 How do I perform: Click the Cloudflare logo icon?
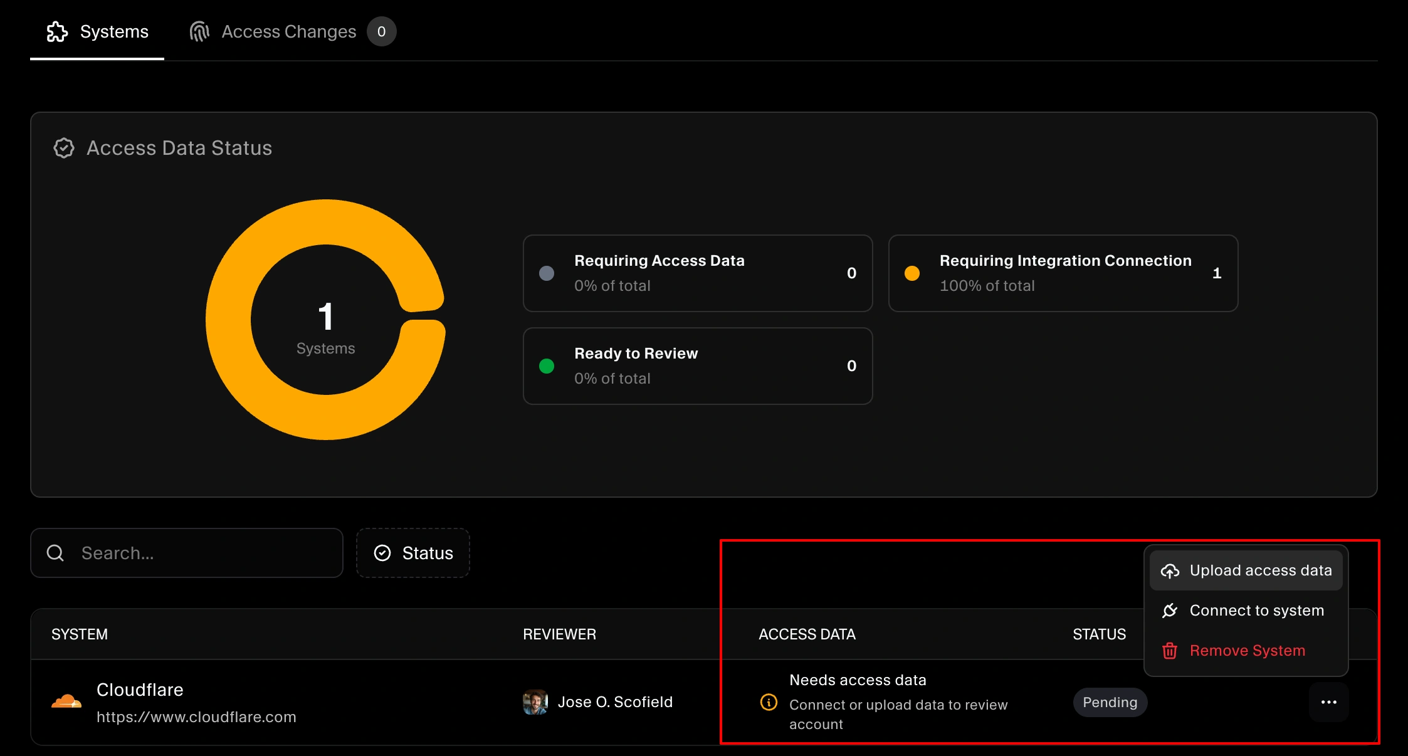[66, 701]
